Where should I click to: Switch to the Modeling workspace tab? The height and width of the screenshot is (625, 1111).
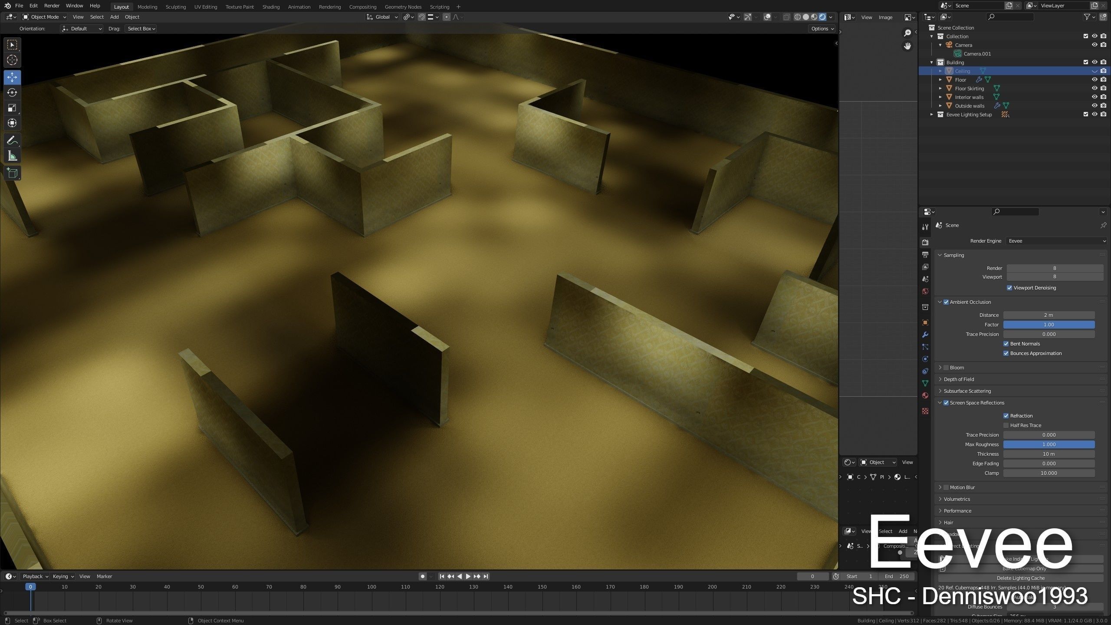click(147, 7)
